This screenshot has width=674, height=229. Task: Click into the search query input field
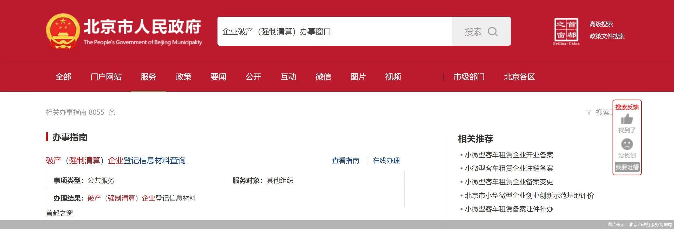[x=334, y=31]
